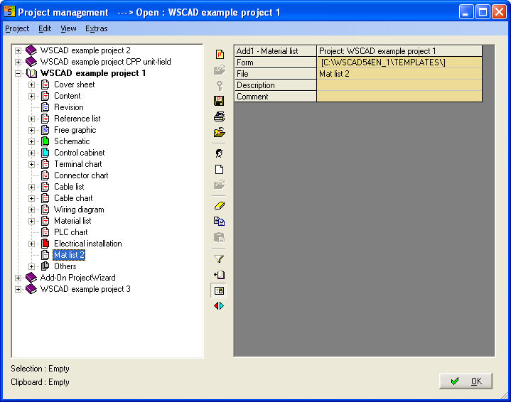The image size is (511, 402).
Task: Click the grayed-out key icon
Action: (x=220, y=86)
